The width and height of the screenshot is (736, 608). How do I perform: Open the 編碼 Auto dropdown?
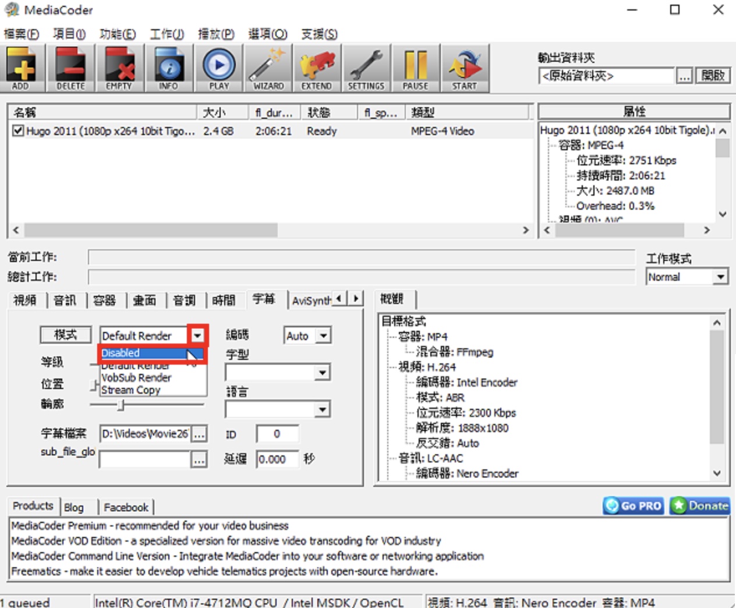[323, 335]
